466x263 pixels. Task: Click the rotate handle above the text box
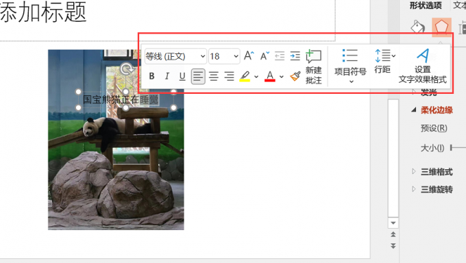tap(126, 69)
